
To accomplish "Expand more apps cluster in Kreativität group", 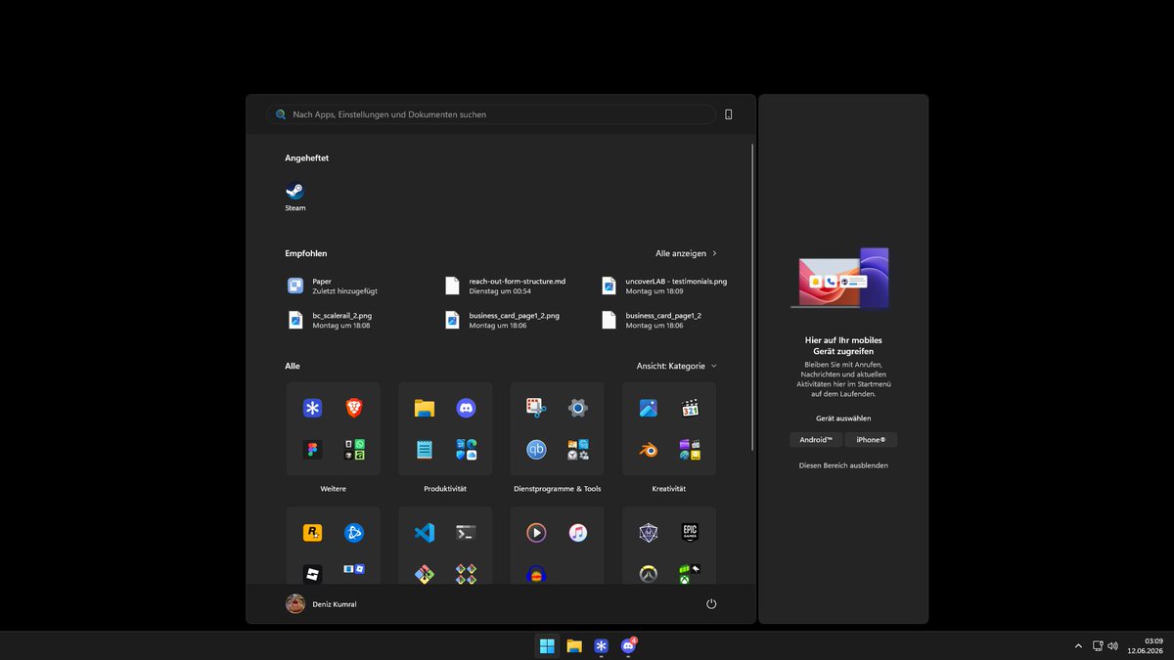I will pyautogui.click(x=690, y=450).
